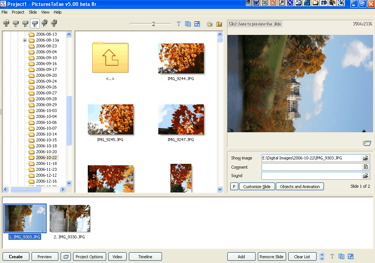Image resolution: width=375 pixels, height=263 pixels.
Task: Select drive D: in the drive bar
Action: click(25, 24)
